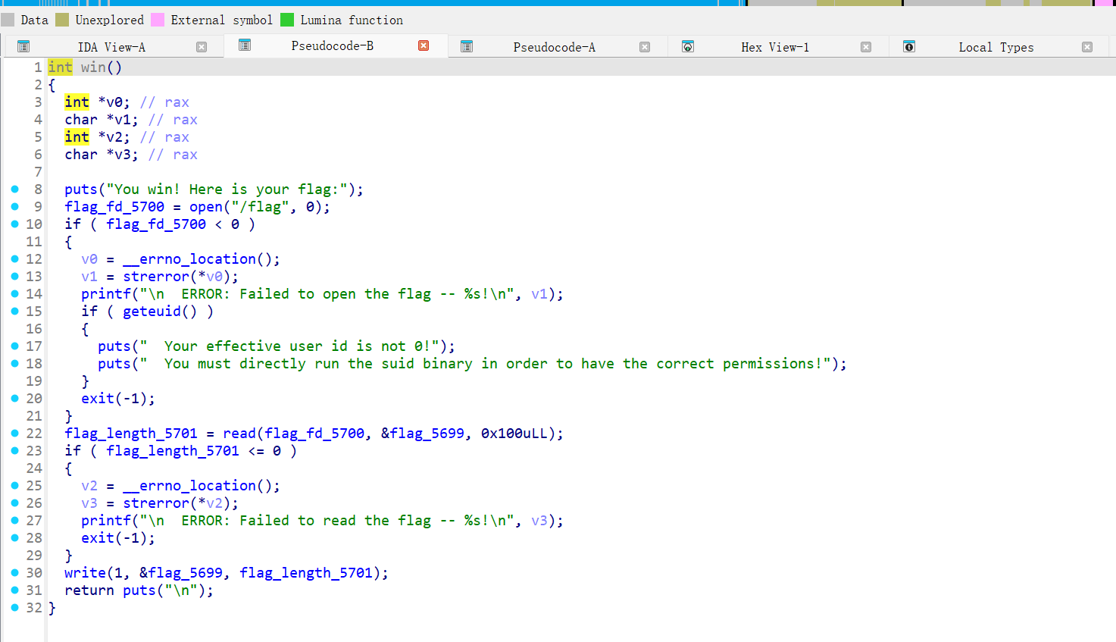Close the Hex View-1 tab

[866, 47]
